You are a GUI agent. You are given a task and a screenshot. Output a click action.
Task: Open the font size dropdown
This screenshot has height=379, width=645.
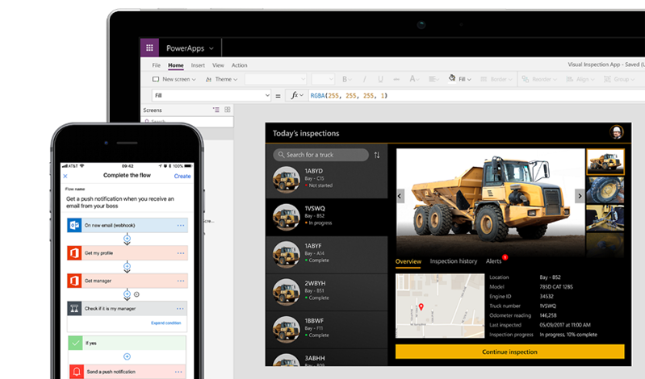323,79
